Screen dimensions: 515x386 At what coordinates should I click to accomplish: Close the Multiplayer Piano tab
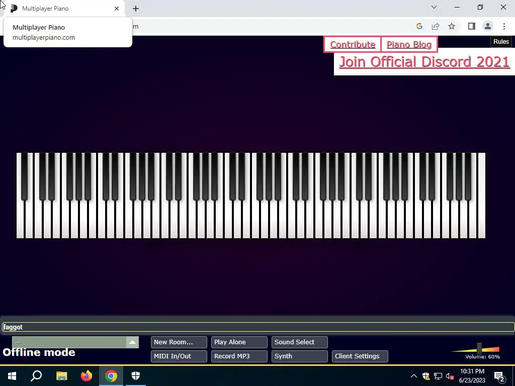coord(117,9)
